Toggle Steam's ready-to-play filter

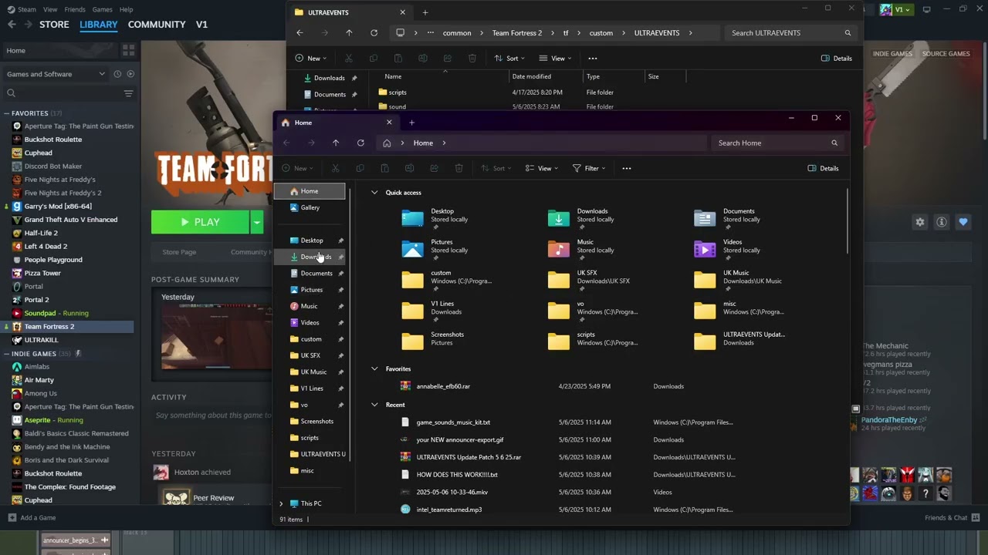click(x=130, y=74)
